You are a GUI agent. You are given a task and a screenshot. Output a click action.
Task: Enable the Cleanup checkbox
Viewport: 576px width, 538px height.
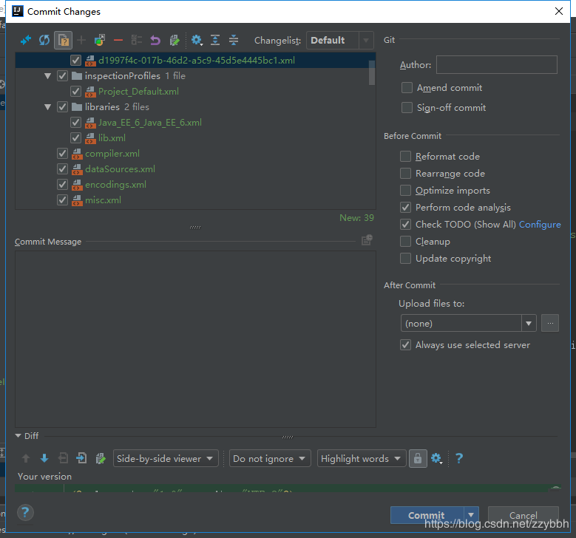405,242
